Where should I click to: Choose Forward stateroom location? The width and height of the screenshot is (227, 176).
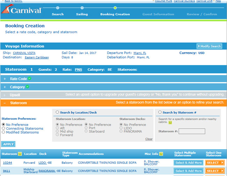(x=57, y=135)
